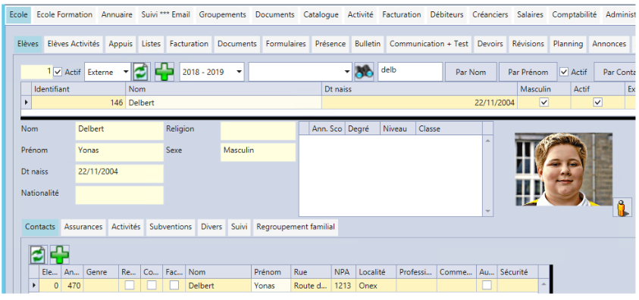Click the Dt naiss field 22/11/2004
Image resolution: width=639 pixels, height=300 pixels.
[120, 174]
